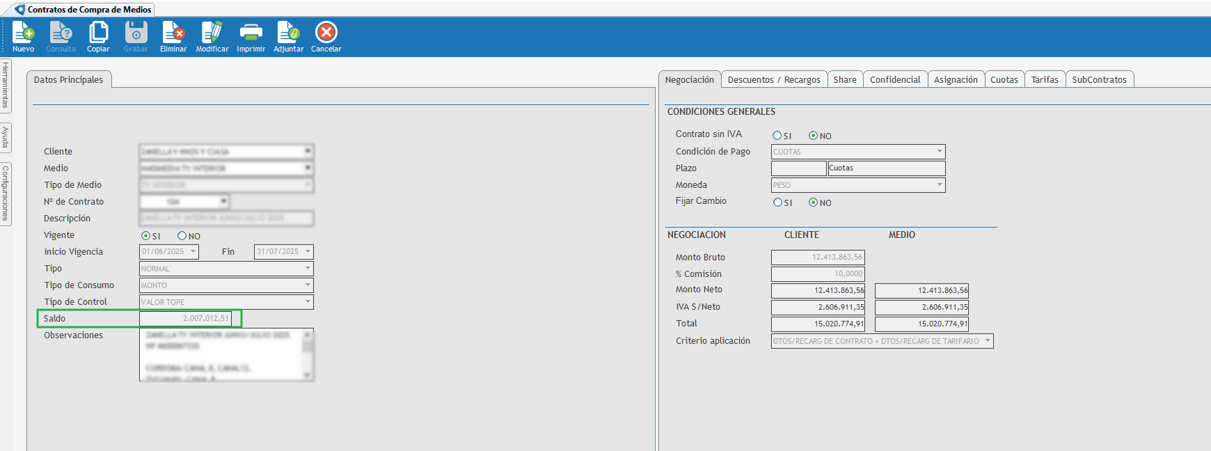Click the Modificar edit icon

(x=212, y=36)
